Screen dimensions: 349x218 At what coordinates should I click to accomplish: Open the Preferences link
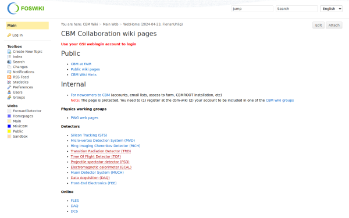23,87
